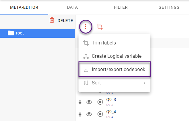Expand the Sort submenu
Image resolution: width=189 pixels, height=121 pixels.
click(114, 83)
